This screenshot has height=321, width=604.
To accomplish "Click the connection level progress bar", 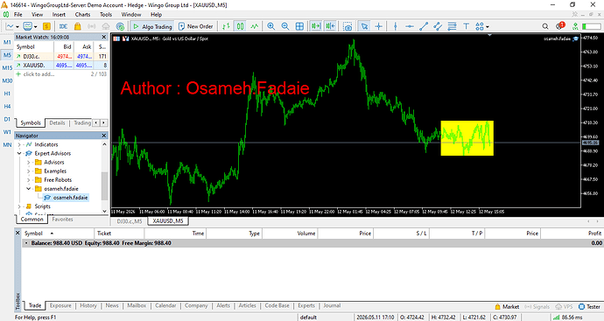I will (591, 26).
